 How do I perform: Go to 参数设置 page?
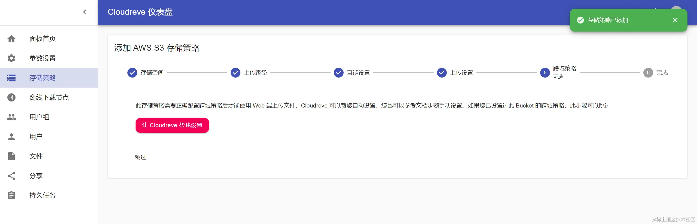[x=49, y=58]
